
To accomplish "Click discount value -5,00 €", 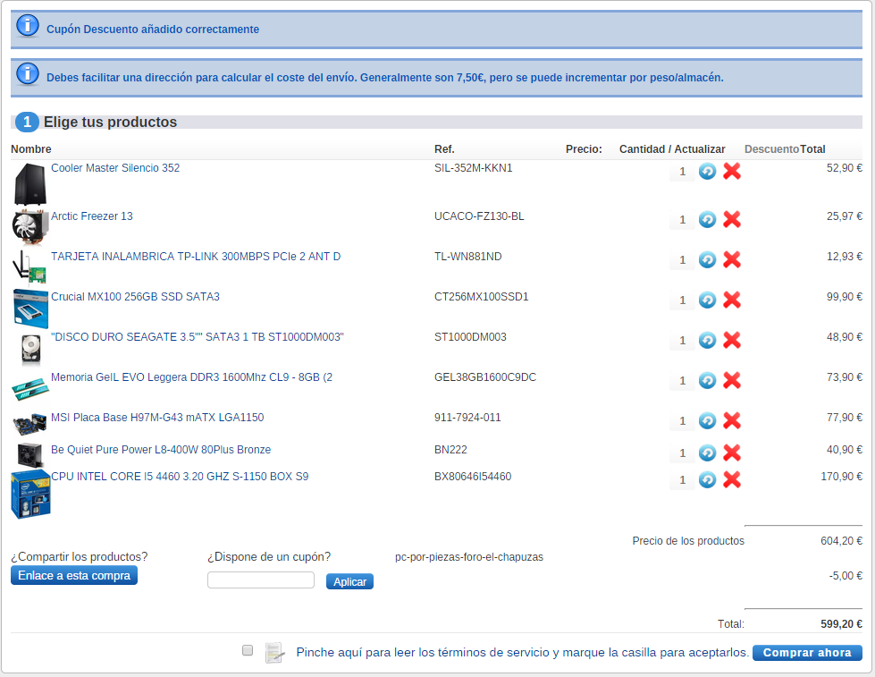I will (x=846, y=575).
